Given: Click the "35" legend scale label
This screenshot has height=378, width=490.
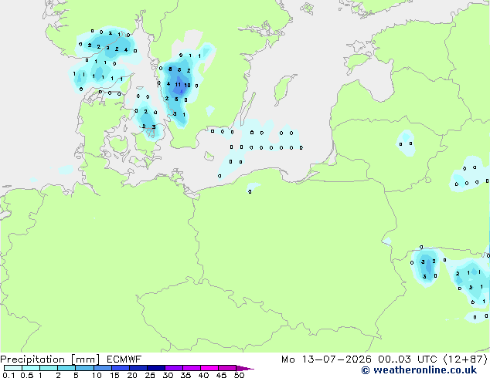Looking at the screenshot, I should click(x=185, y=375).
